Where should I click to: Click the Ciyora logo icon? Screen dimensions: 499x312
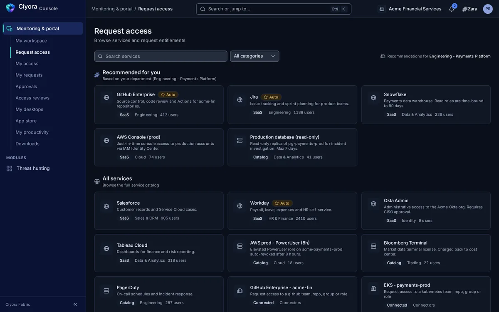point(10,7)
